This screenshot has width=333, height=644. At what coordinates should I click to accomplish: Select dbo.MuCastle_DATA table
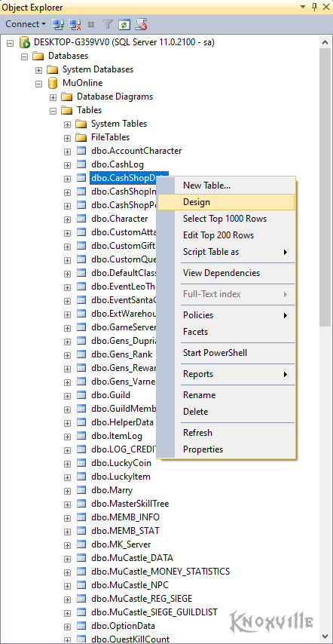click(132, 558)
